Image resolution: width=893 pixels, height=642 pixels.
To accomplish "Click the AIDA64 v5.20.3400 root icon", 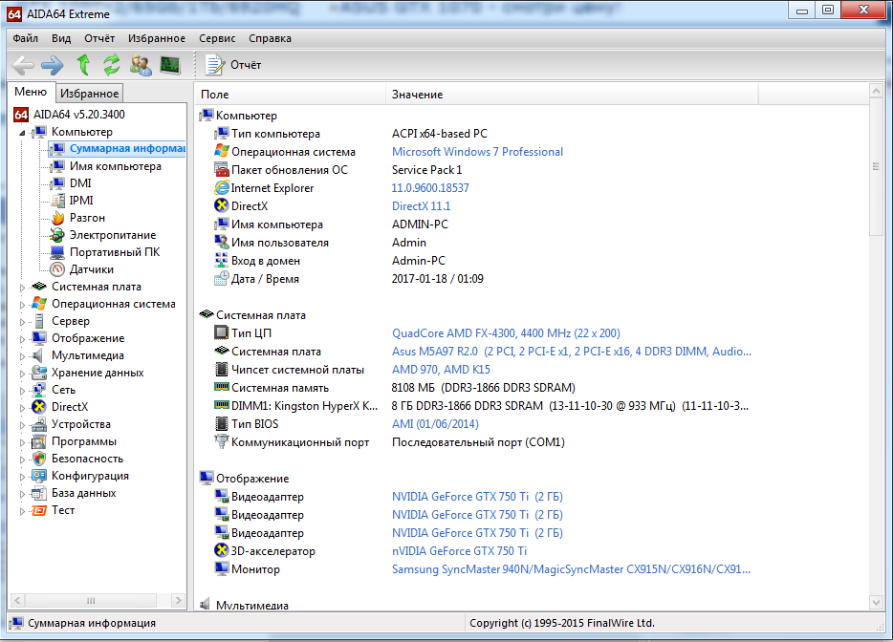I will point(21,115).
